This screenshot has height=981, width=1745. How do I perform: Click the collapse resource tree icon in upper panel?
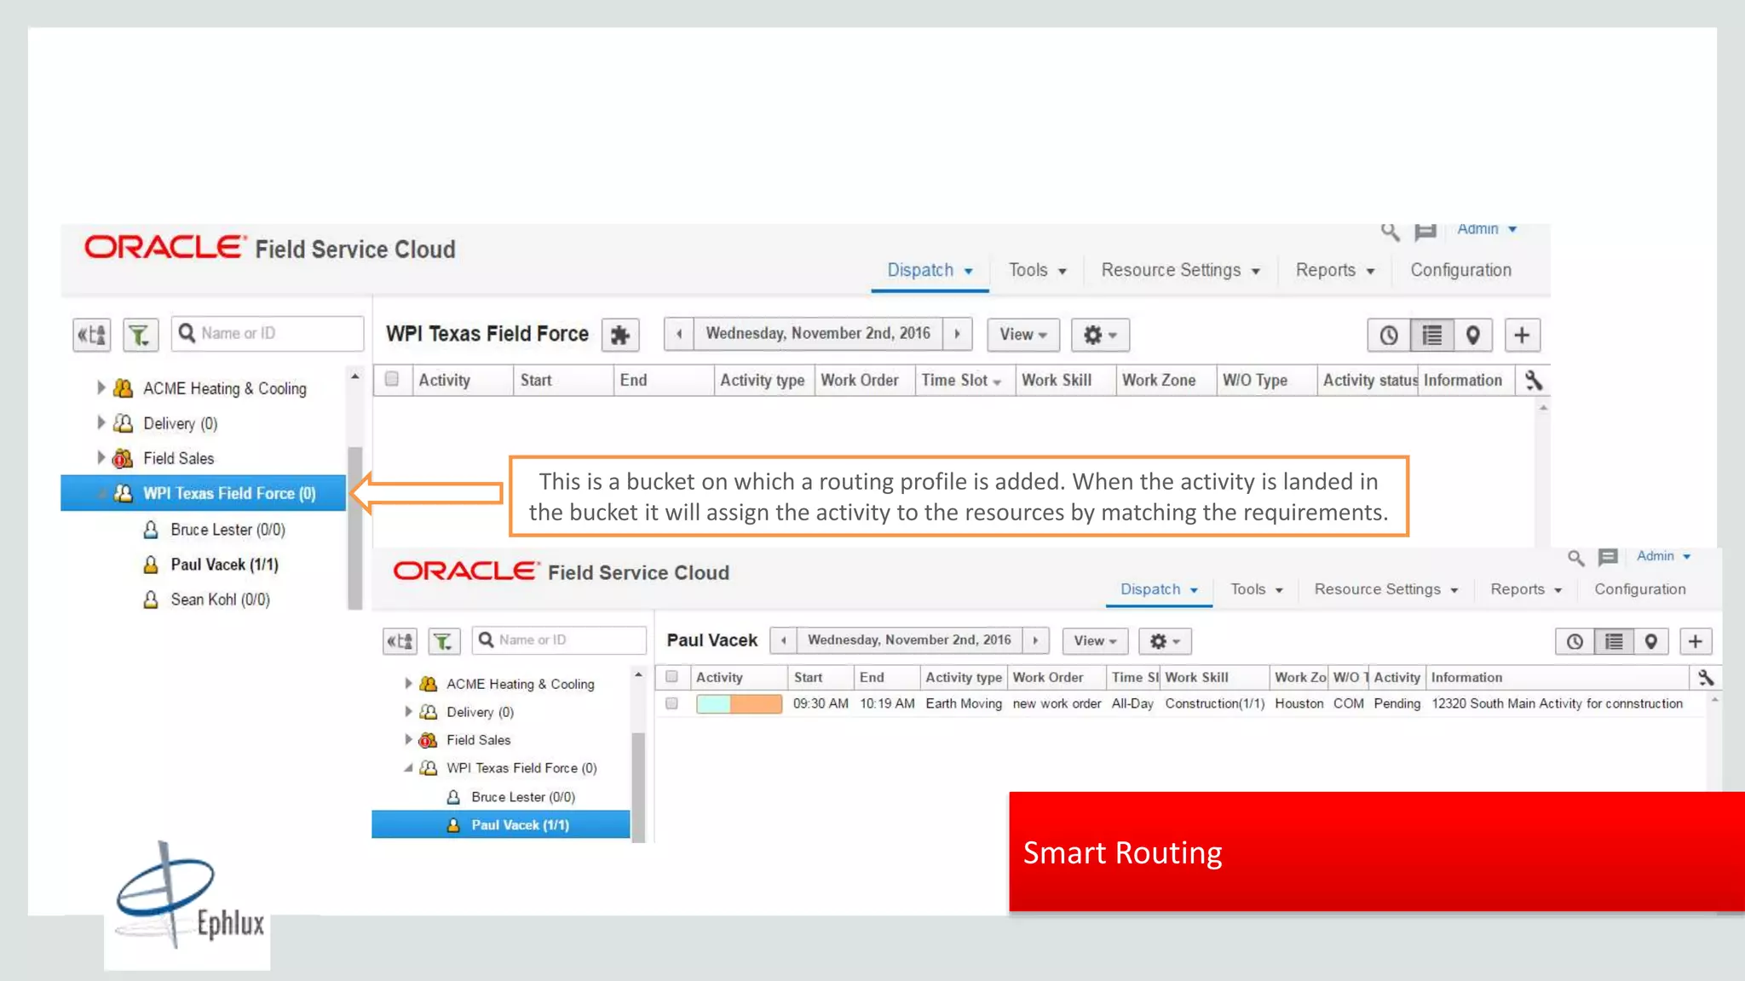(92, 335)
